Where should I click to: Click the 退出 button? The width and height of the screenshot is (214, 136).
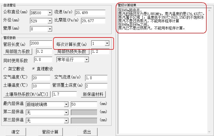point(87,132)
